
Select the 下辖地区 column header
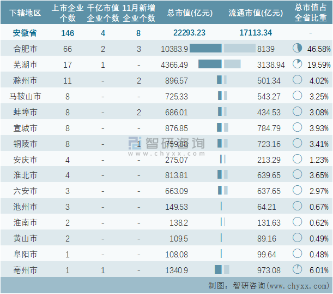coord(25,13)
